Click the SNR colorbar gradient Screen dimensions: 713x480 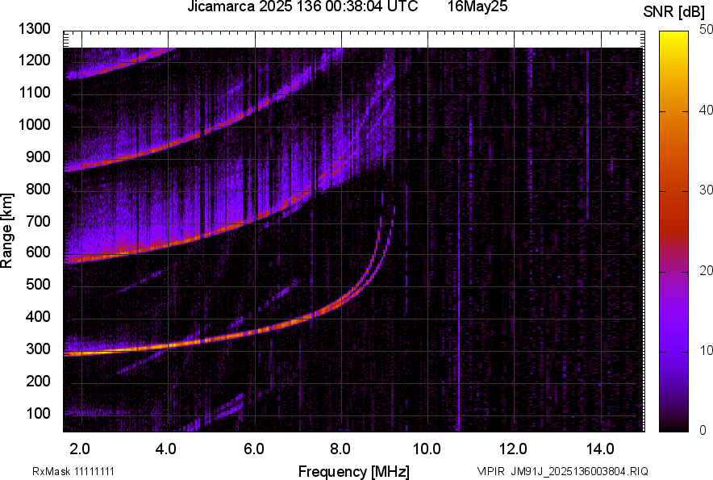point(673,232)
